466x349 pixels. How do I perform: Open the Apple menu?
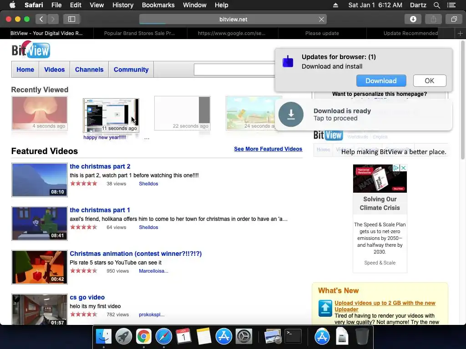click(12, 5)
